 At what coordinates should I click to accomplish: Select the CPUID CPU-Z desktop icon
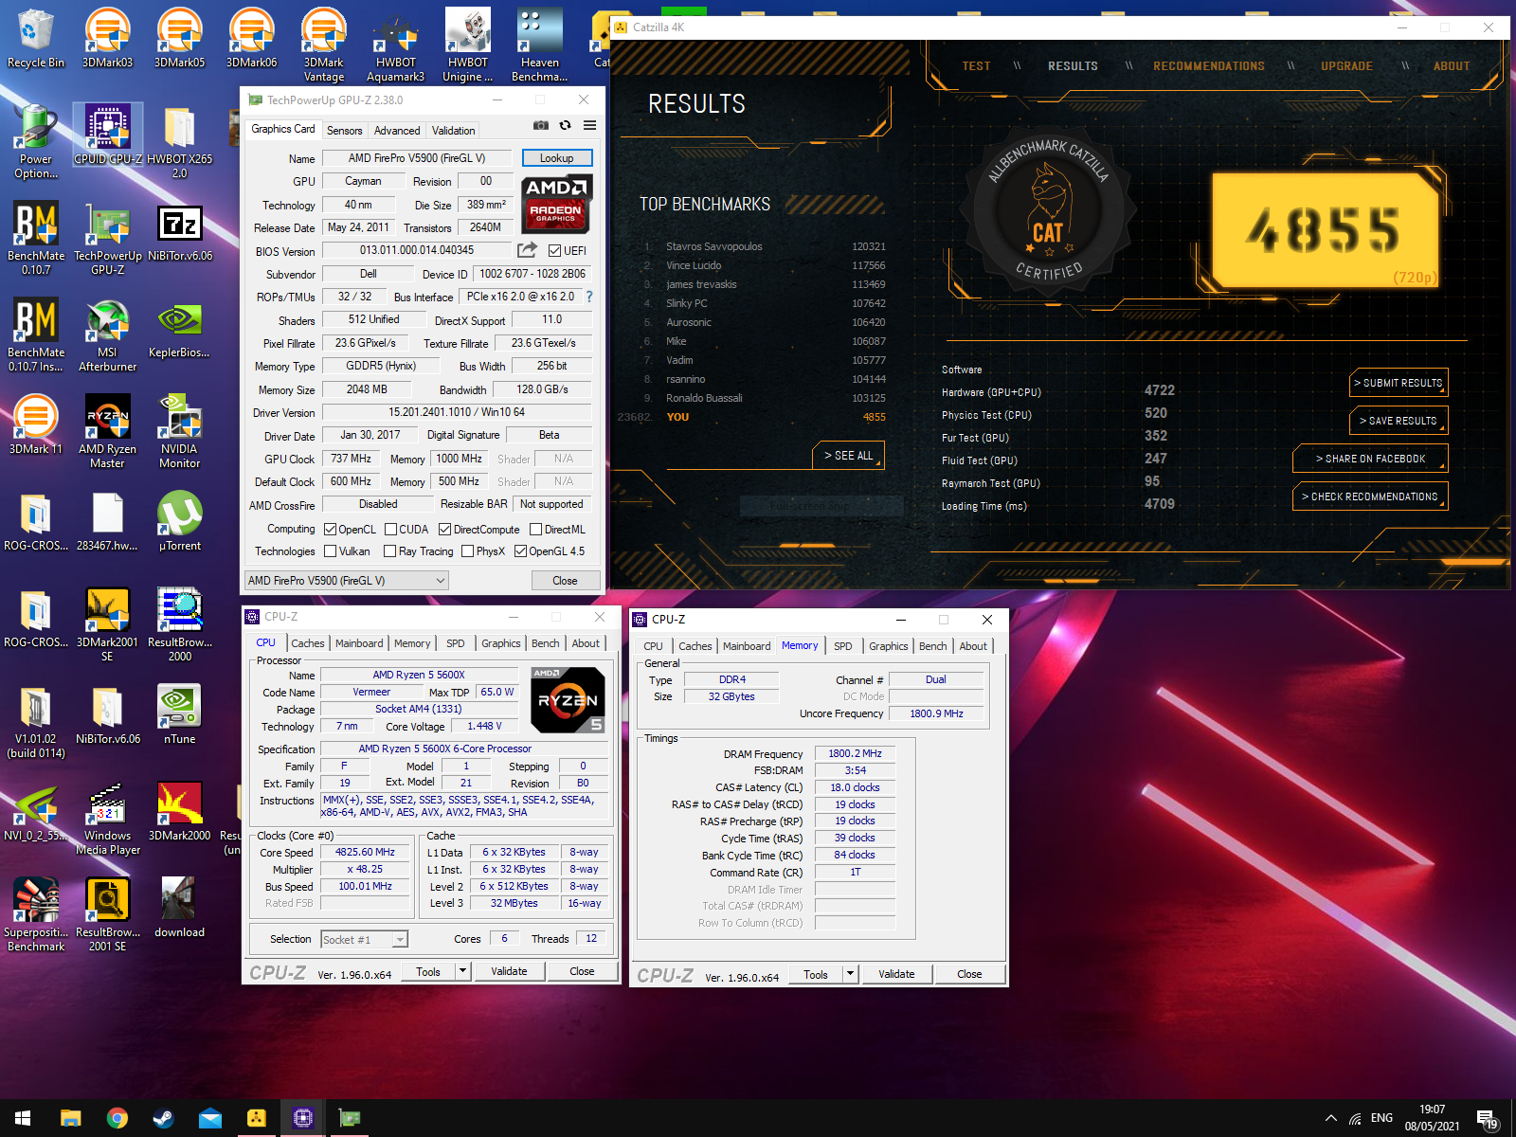(108, 135)
